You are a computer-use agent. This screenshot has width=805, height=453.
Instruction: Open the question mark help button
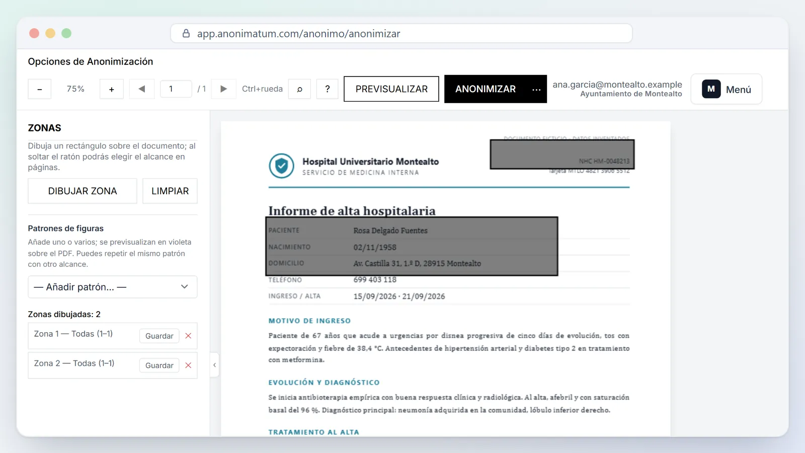point(328,89)
